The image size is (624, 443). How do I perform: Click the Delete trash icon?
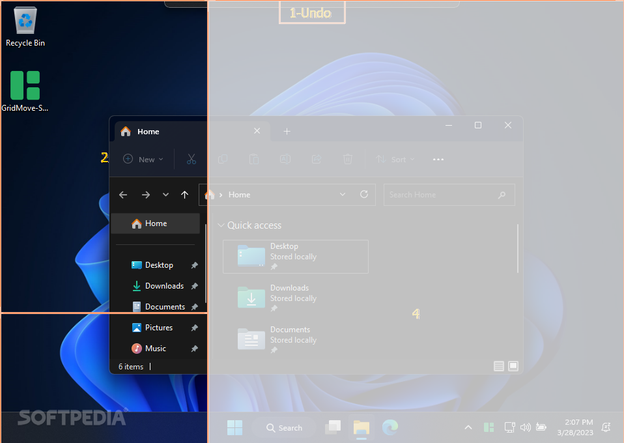click(347, 159)
